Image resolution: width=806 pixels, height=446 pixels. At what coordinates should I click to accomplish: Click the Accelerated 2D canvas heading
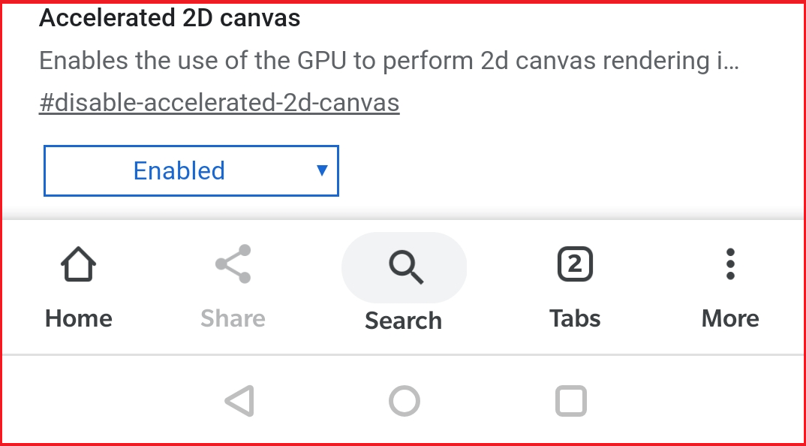[170, 18]
